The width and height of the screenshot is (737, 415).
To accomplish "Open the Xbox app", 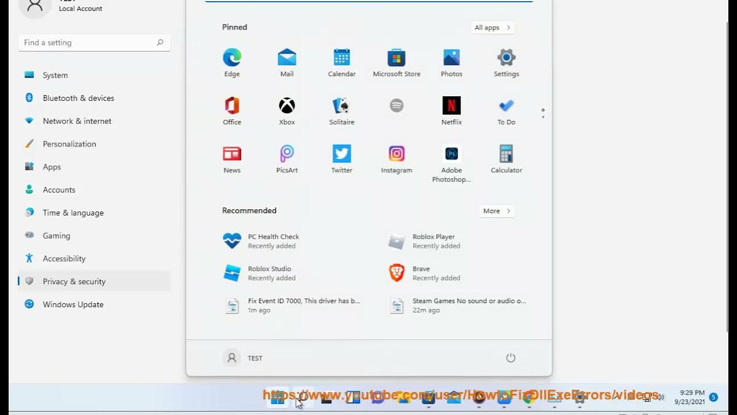I will tap(287, 111).
